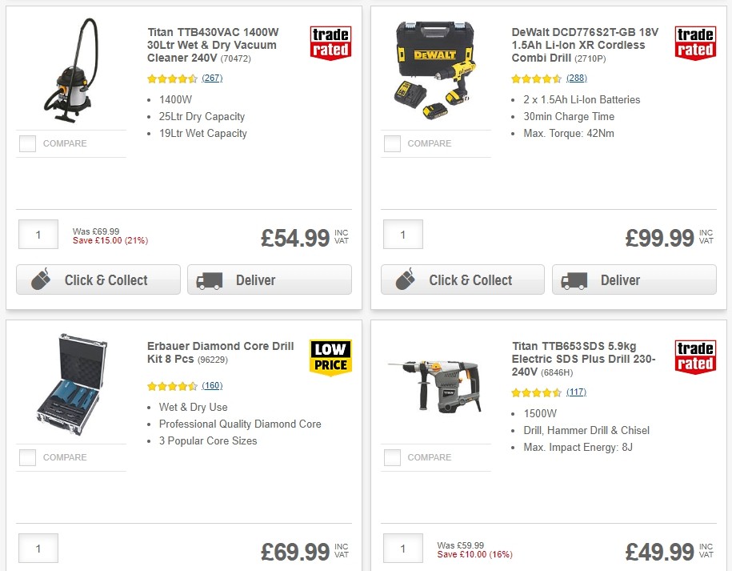Screen dimensions: 732x571
Task: Open the 267 reviews for the Titan vacuum
Action: pos(213,78)
